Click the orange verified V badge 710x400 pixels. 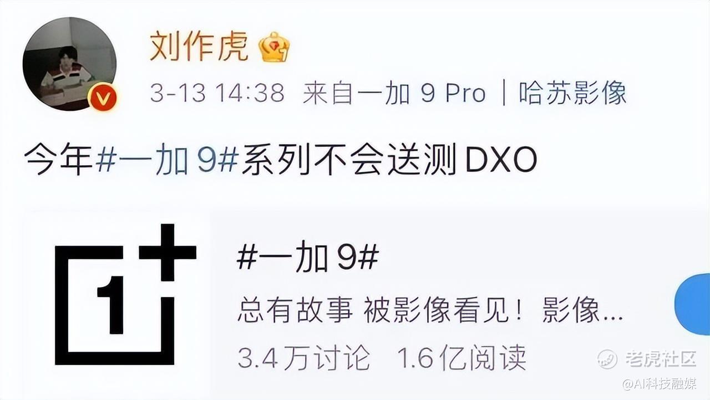pyautogui.click(x=102, y=98)
